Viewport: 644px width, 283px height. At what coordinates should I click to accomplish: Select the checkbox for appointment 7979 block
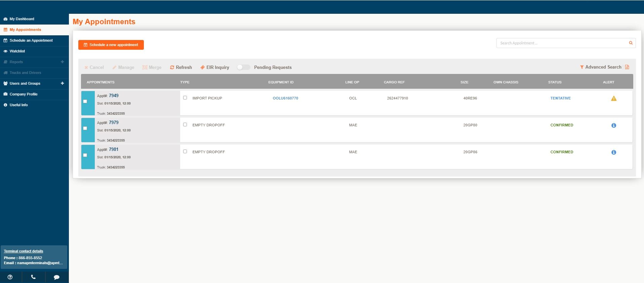[85, 128]
